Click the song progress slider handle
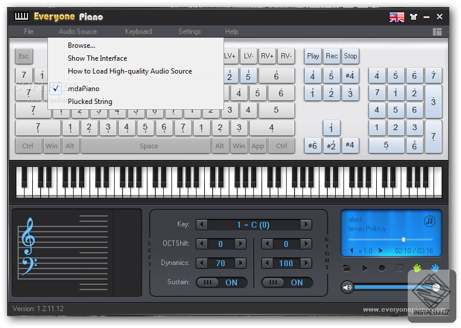Screen dimensions: 461x328 [x=404, y=240]
